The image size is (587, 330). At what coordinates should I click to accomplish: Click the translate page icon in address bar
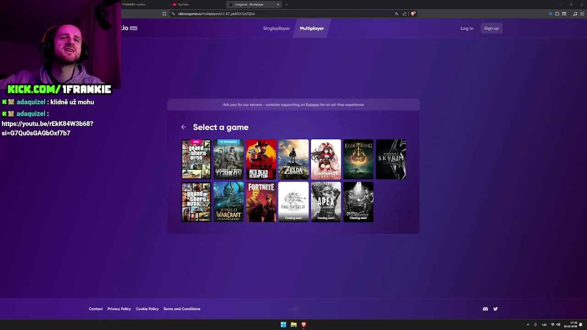point(397,14)
